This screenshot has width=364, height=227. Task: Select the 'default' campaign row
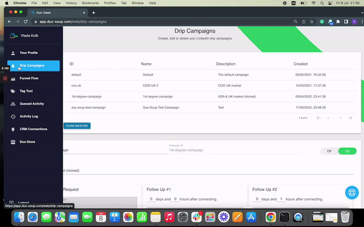tap(210, 75)
